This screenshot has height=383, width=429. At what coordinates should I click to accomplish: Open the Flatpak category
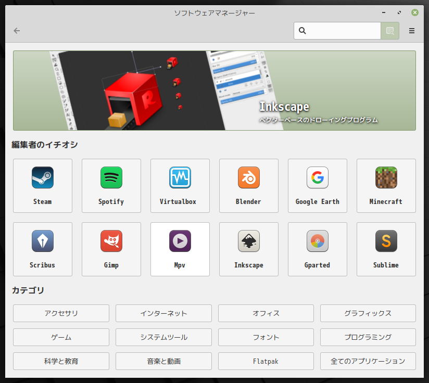[x=266, y=361]
